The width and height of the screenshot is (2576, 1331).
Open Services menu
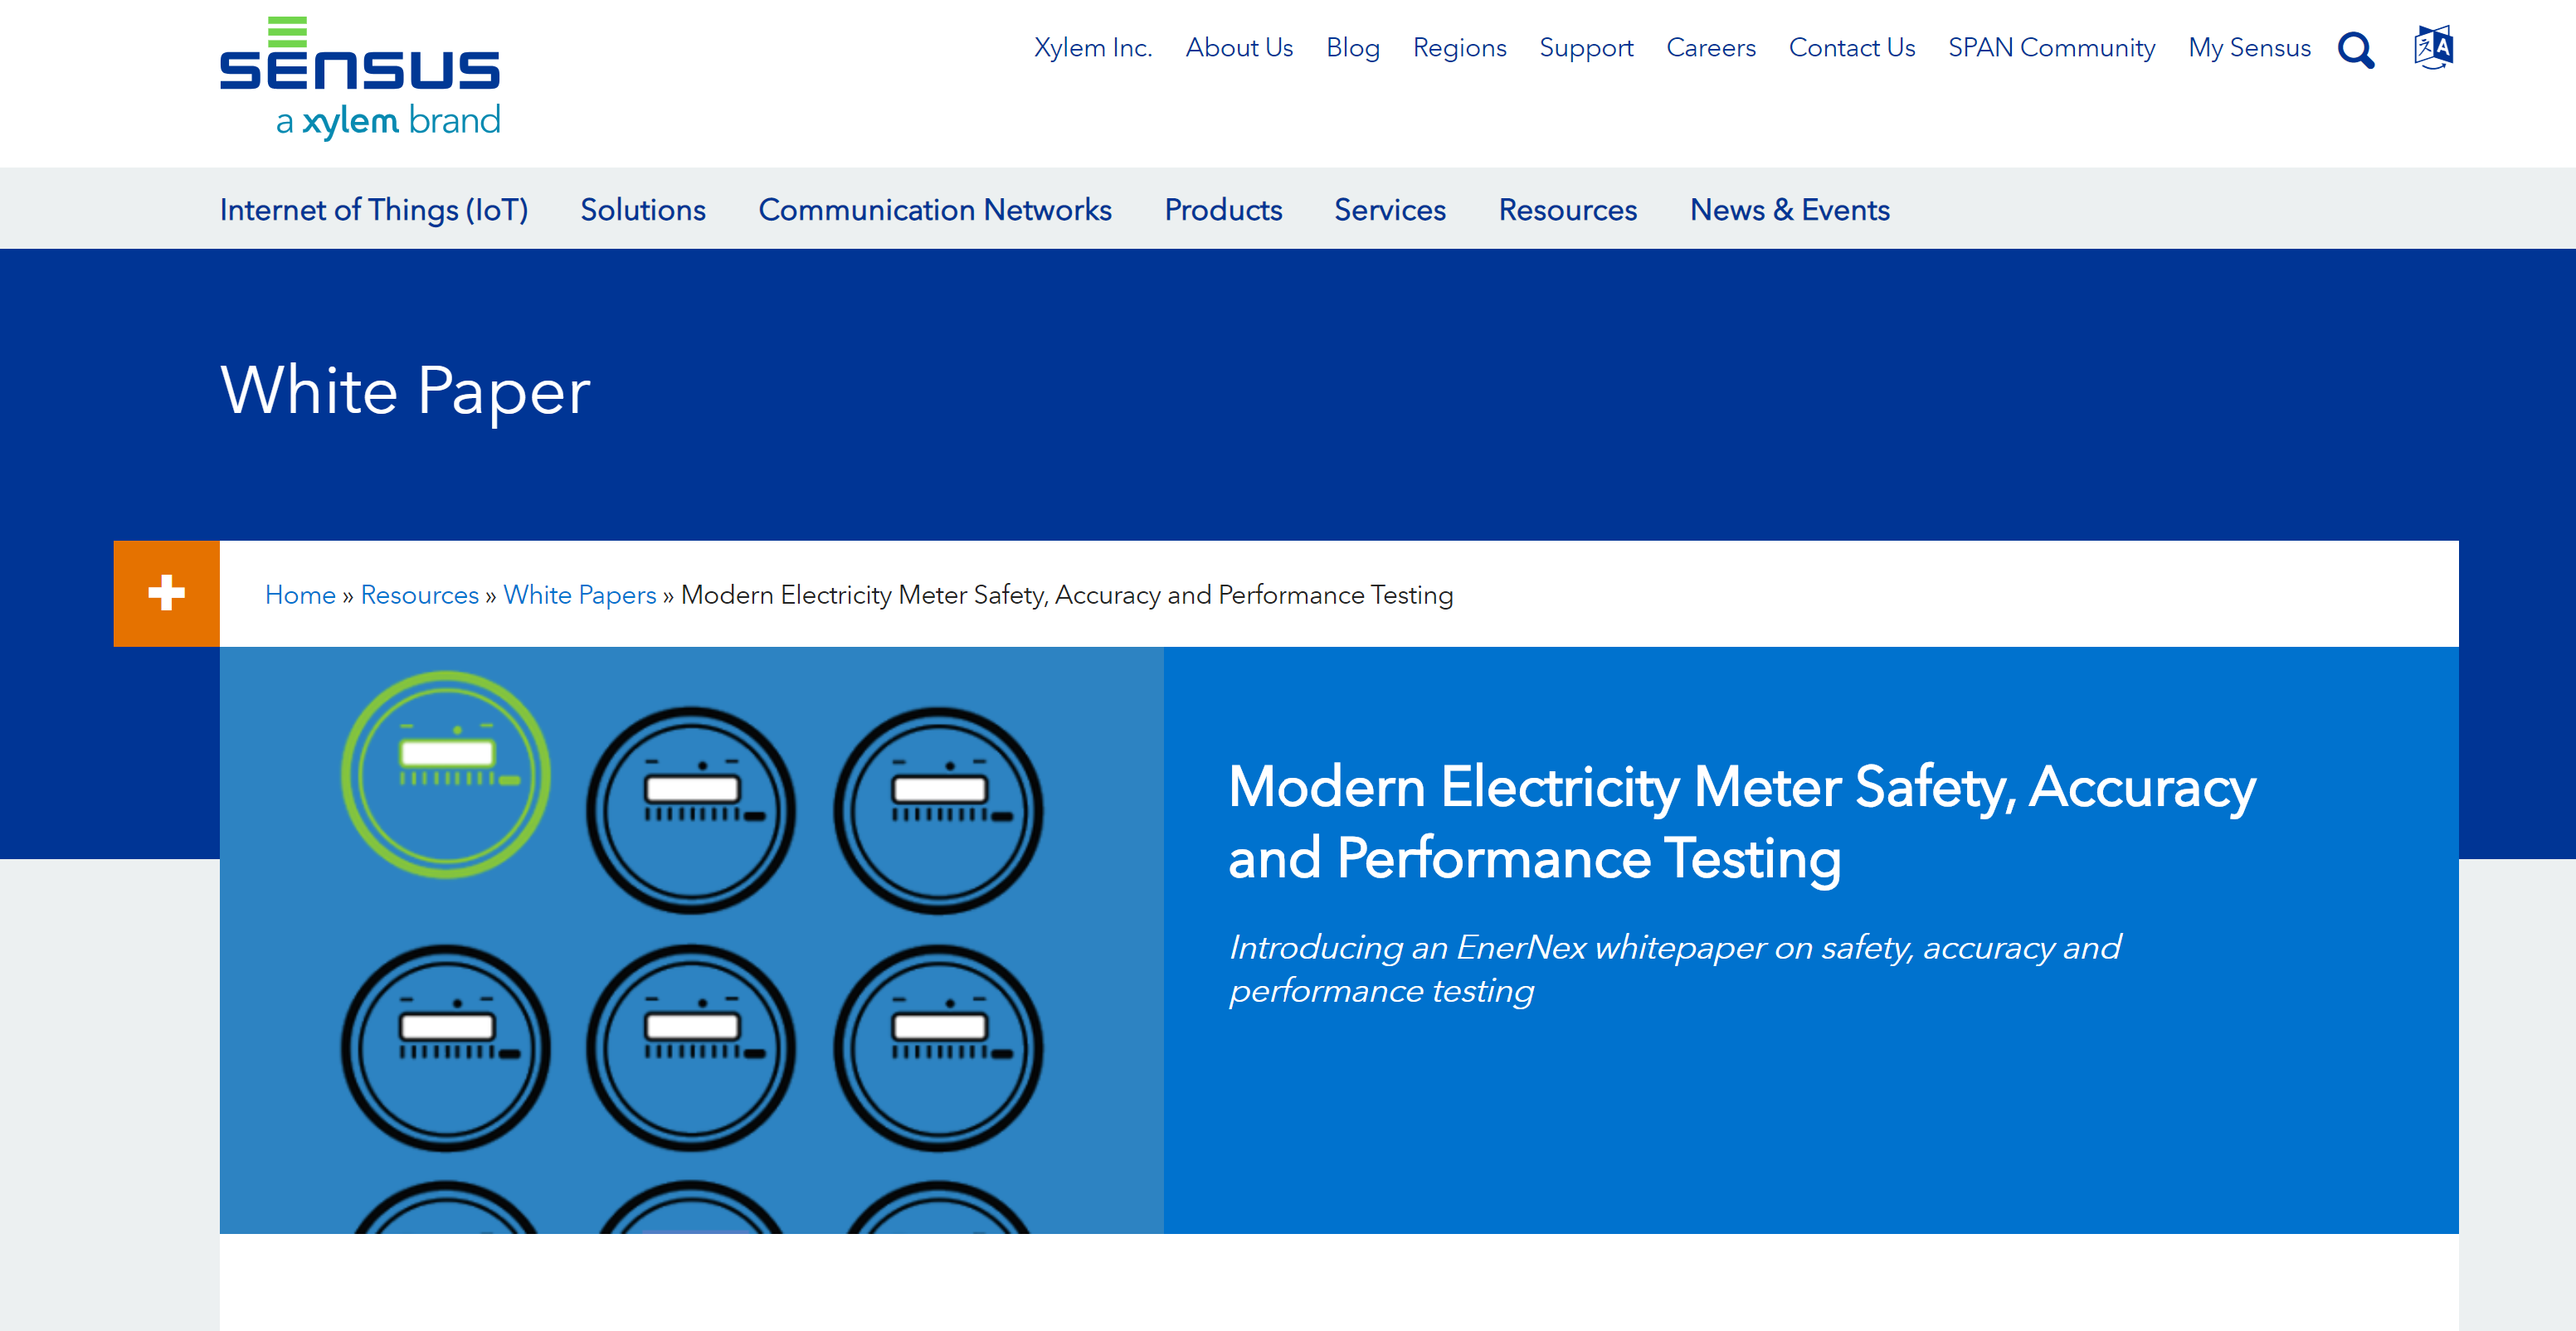[1390, 210]
